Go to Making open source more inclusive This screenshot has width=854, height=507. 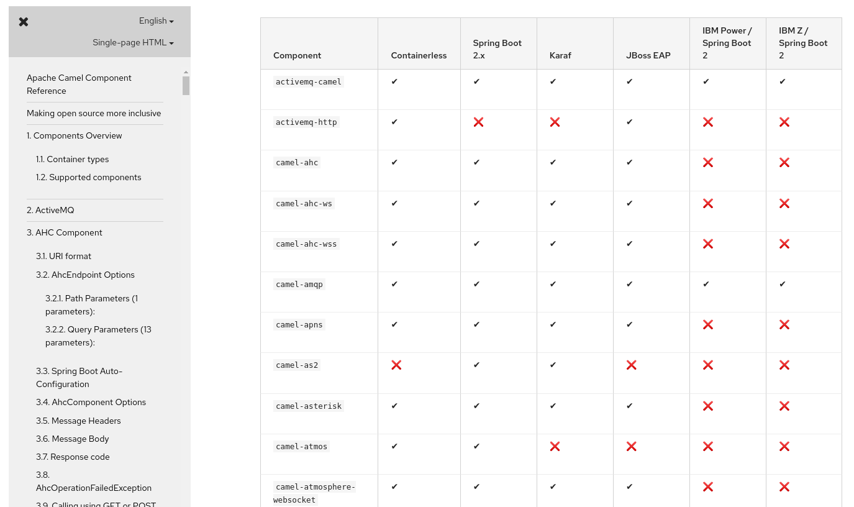94,114
